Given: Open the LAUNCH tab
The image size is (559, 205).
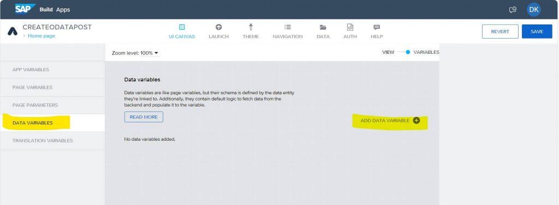Looking at the screenshot, I should point(218,31).
